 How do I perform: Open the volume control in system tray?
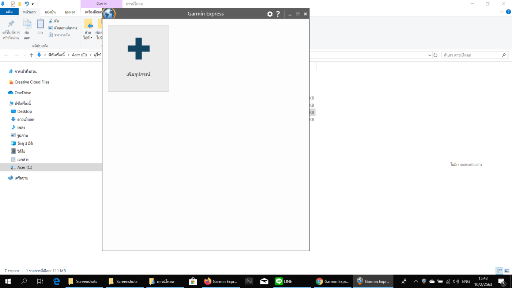coord(456,281)
